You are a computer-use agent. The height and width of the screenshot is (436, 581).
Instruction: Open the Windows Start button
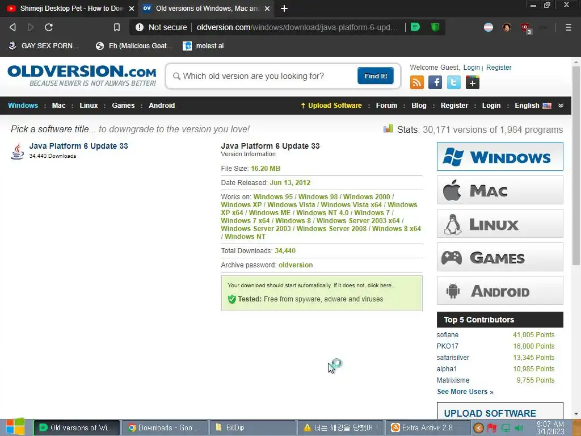[15, 427]
